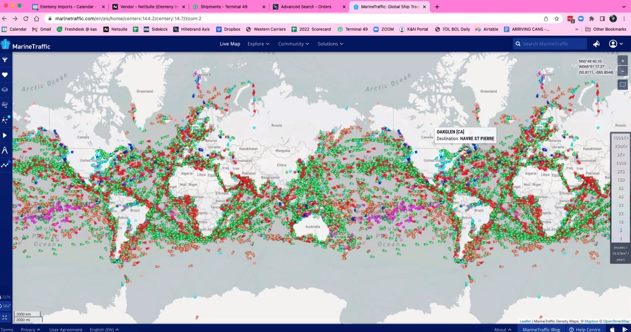Click the OAKGLEN vessel marker on map
The width and height of the screenshot is (631, 332).
click(465, 147)
